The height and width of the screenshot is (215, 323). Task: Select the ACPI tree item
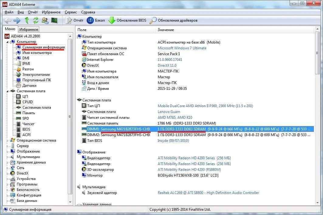(26, 135)
